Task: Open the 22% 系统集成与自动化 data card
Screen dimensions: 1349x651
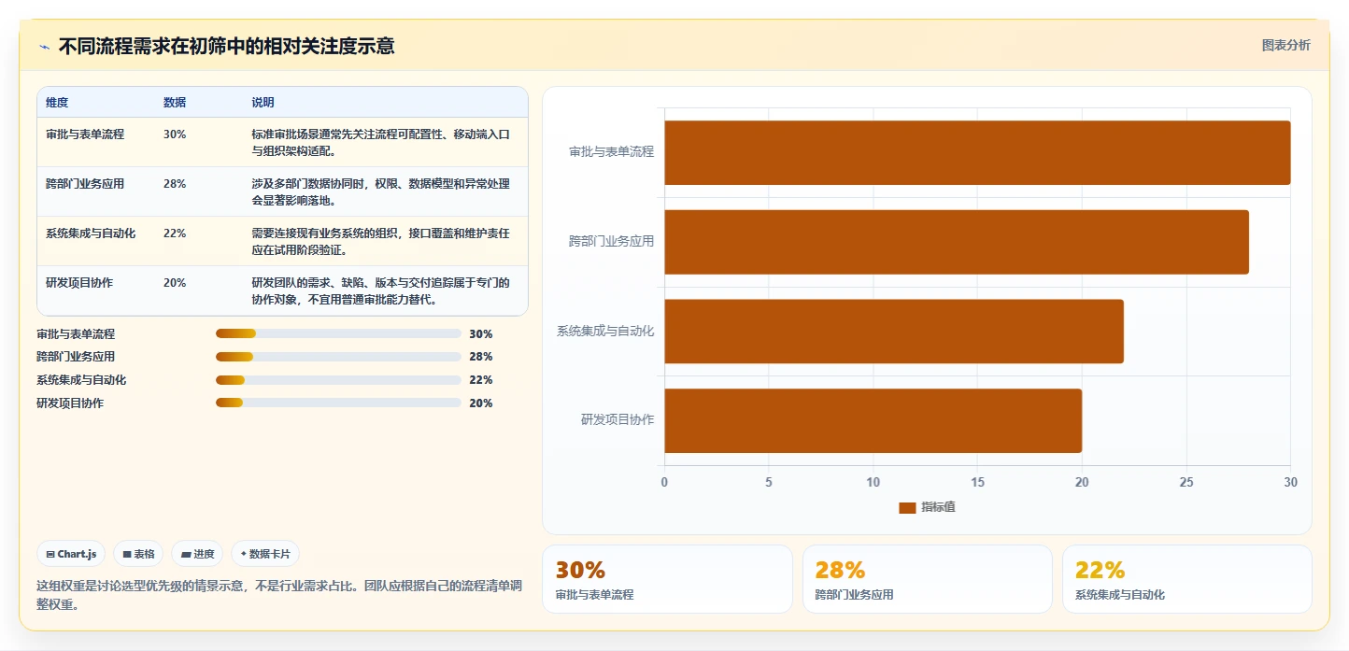Action: pyautogui.click(x=1186, y=579)
